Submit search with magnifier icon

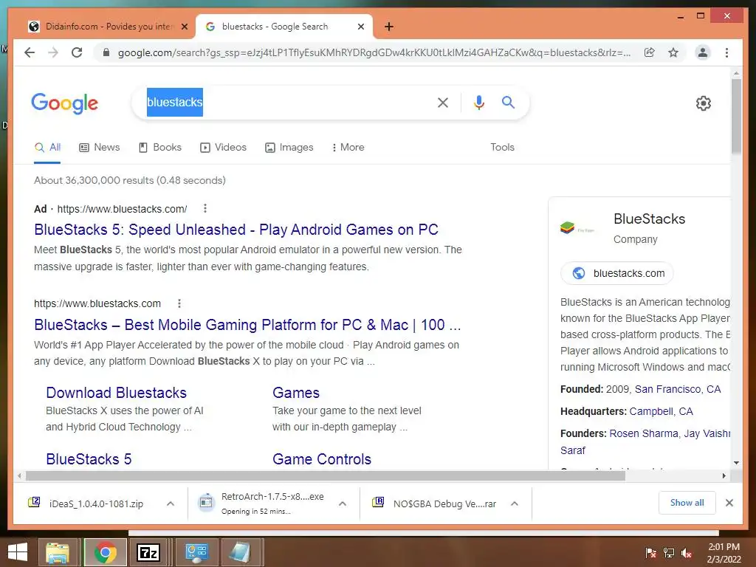click(508, 102)
